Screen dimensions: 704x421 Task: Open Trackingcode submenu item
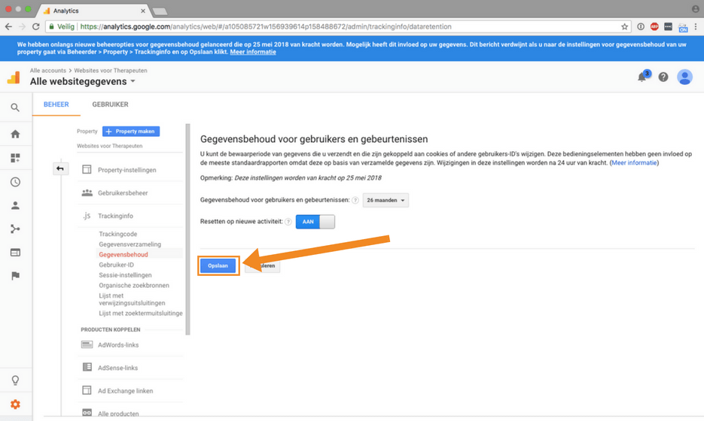tap(118, 234)
